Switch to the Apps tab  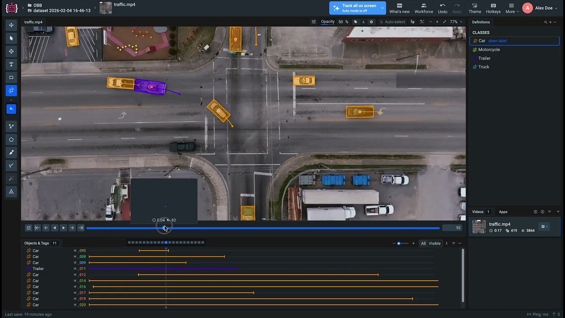point(503,212)
